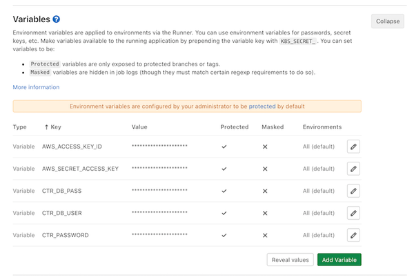
Task: Collapse the Variables section
Action: pyautogui.click(x=387, y=21)
